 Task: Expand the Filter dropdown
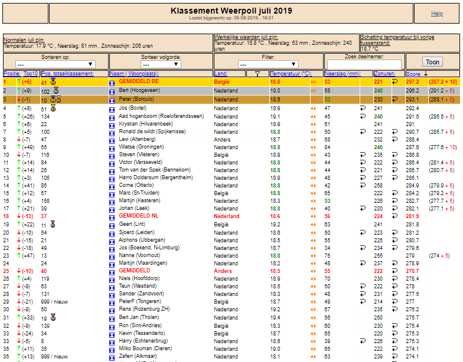(x=268, y=64)
